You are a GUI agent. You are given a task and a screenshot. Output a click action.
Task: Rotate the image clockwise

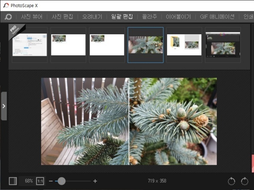tap(244, 181)
